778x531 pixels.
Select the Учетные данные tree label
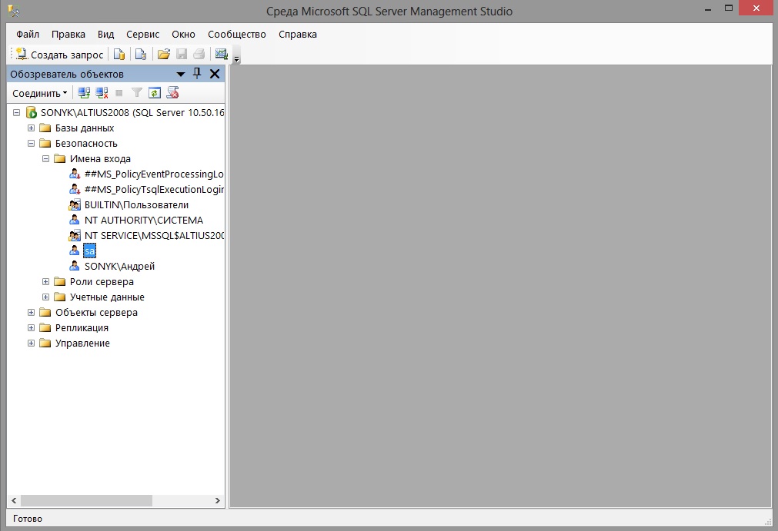click(x=107, y=297)
